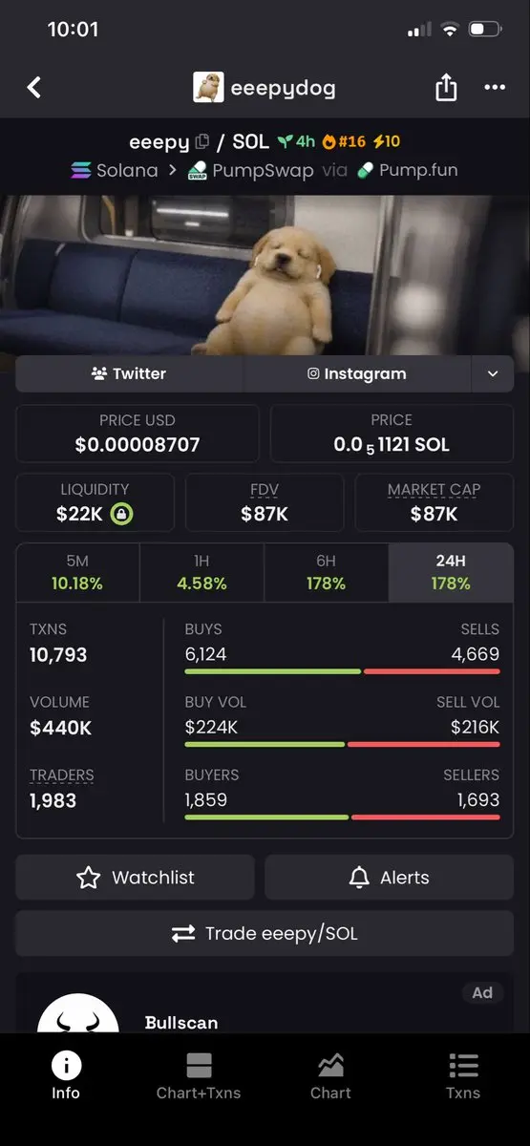Switch to Chart+Txns bottom tab
This screenshot has height=1146, width=530.
(x=199, y=1076)
